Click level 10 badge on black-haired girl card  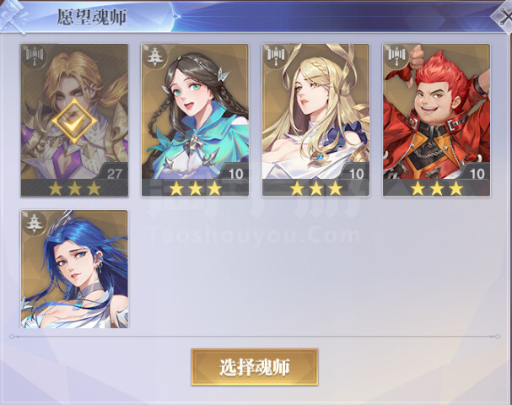pos(235,173)
